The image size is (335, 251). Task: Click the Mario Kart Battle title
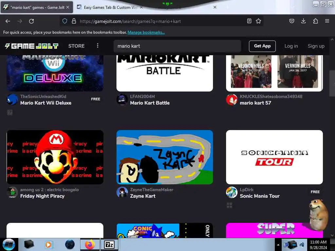(x=150, y=103)
